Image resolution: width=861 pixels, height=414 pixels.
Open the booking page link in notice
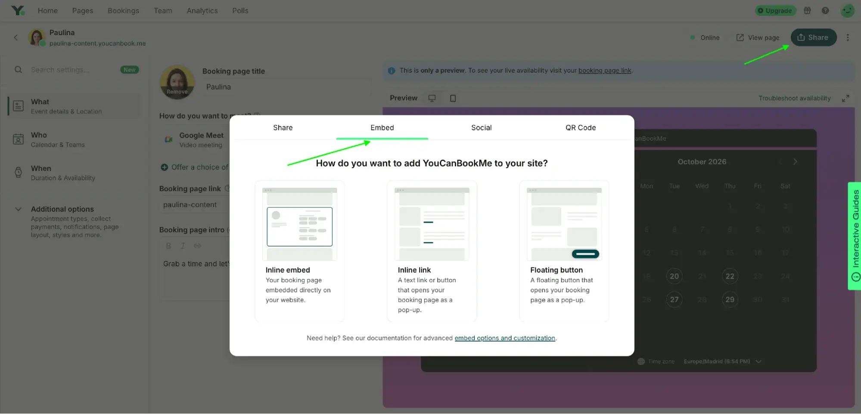pos(604,71)
